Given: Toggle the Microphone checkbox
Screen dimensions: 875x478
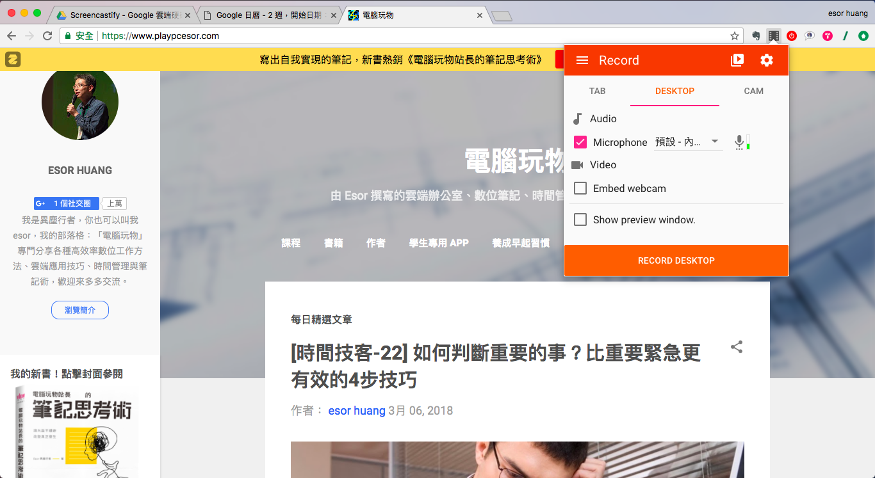Looking at the screenshot, I should coord(580,142).
